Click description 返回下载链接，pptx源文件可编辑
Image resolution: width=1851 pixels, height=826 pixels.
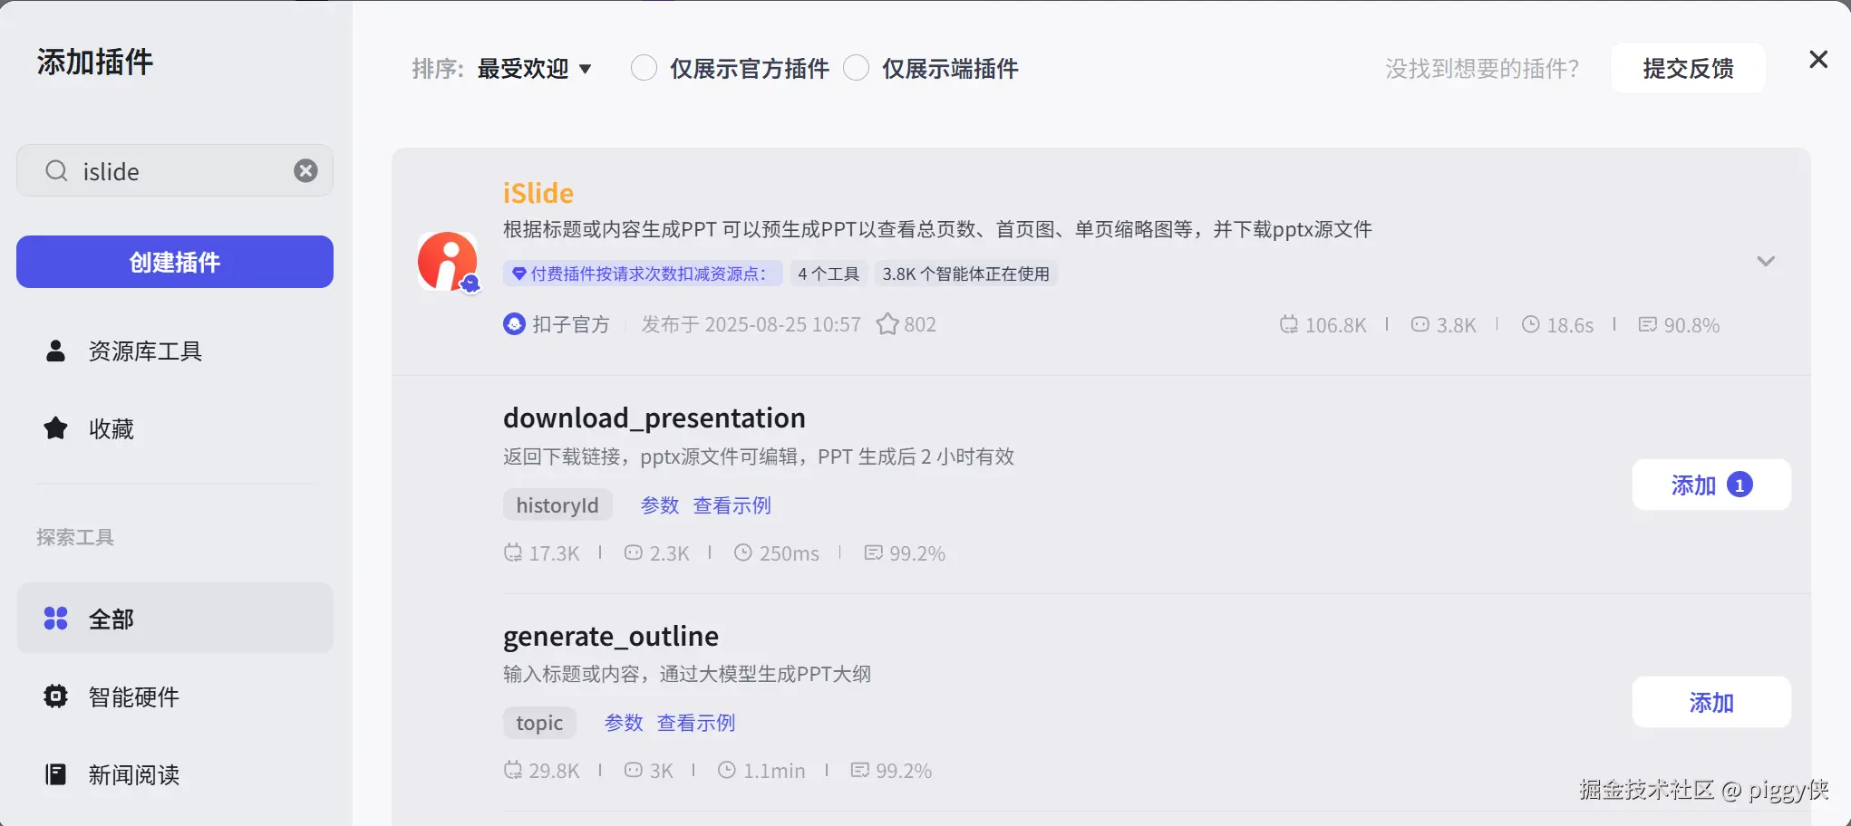coord(759,456)
